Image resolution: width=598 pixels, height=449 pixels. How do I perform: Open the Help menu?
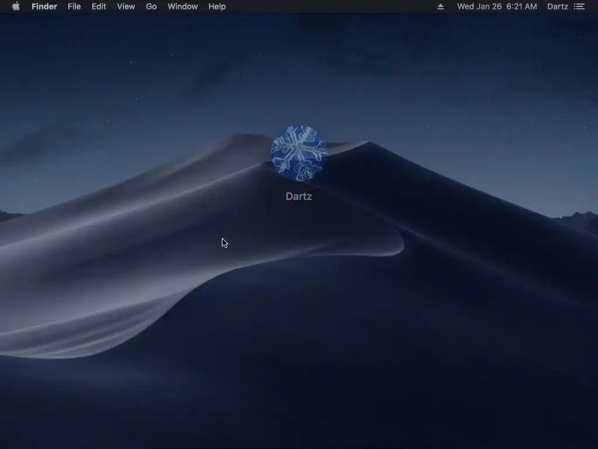tap(217, 6)
